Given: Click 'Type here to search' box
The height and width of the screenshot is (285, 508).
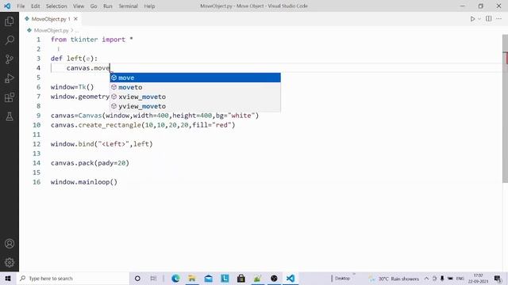Looking at the screenshot, I should 73,278.
